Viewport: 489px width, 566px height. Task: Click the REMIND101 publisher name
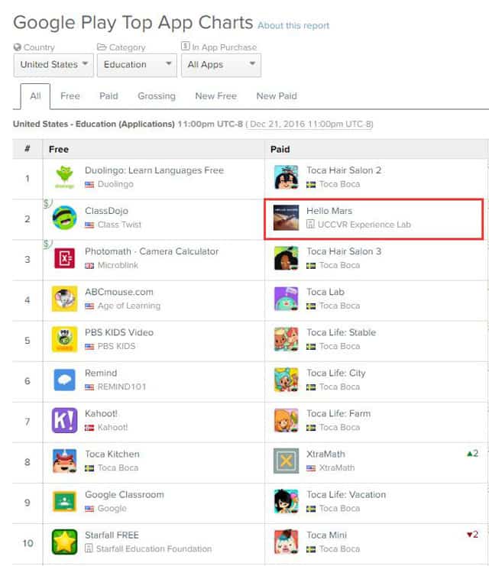tap(121, 387)
